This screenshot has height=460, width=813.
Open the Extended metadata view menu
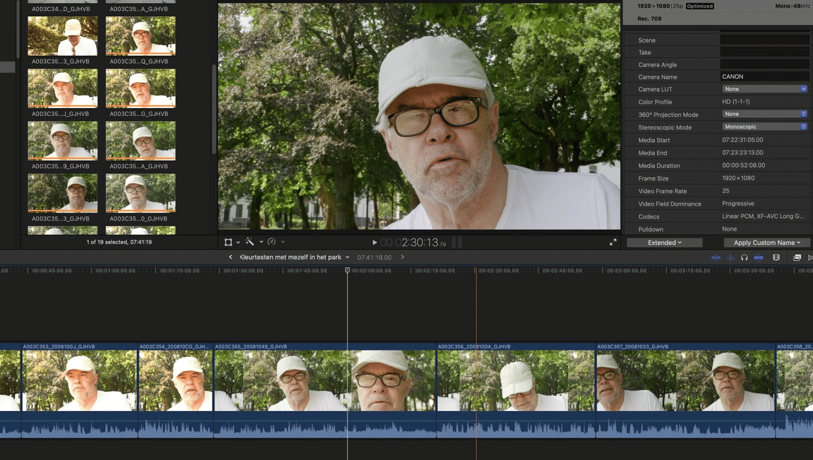pos(664,243)
